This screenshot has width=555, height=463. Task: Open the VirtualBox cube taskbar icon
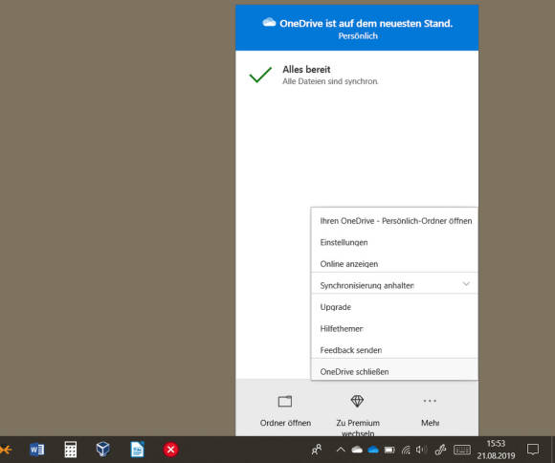tap(103, 450)
